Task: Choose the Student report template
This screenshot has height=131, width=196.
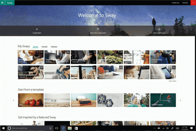Action: click(x=163, y=100)
